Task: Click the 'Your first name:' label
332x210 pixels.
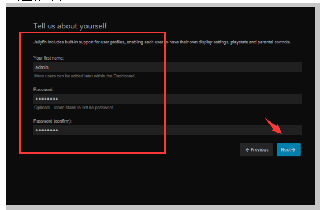Action: (49, 58)
